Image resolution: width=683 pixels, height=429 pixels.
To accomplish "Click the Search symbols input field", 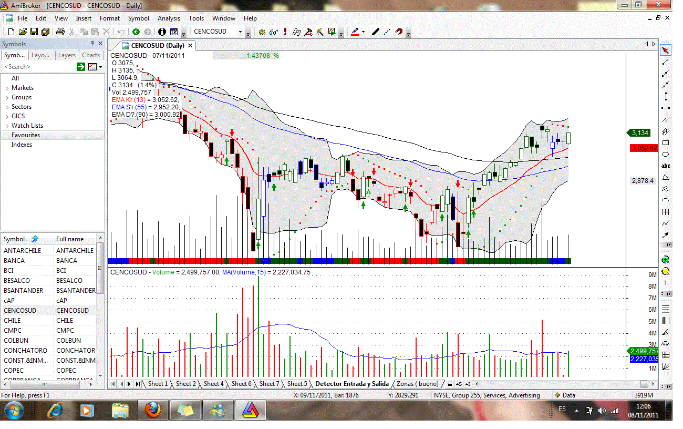I will point(38,67).
